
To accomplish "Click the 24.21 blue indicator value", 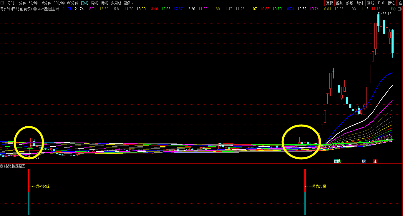I will coord(66,9).
